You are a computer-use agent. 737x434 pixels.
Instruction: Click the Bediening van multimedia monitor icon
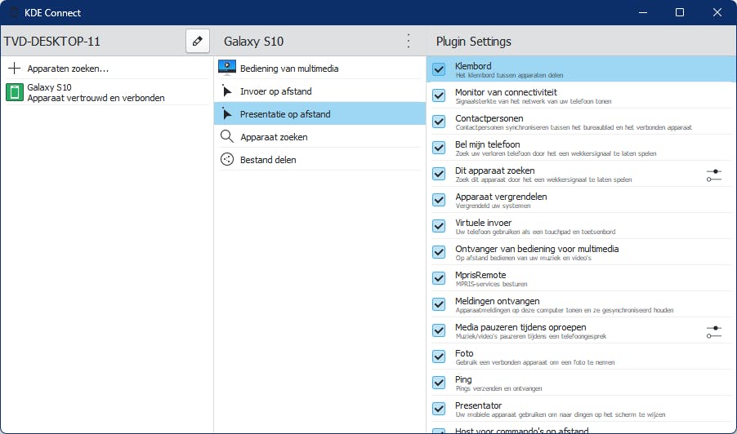click(227, 69)
